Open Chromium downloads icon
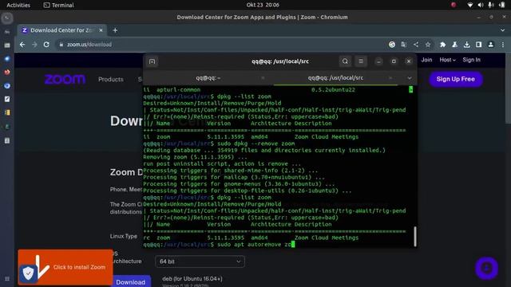Screen dimensions: 511x287 [466, 45]
